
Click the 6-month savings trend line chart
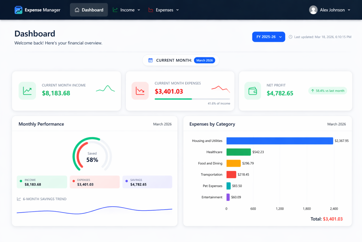pyautogui.click(x=94, y=210)
